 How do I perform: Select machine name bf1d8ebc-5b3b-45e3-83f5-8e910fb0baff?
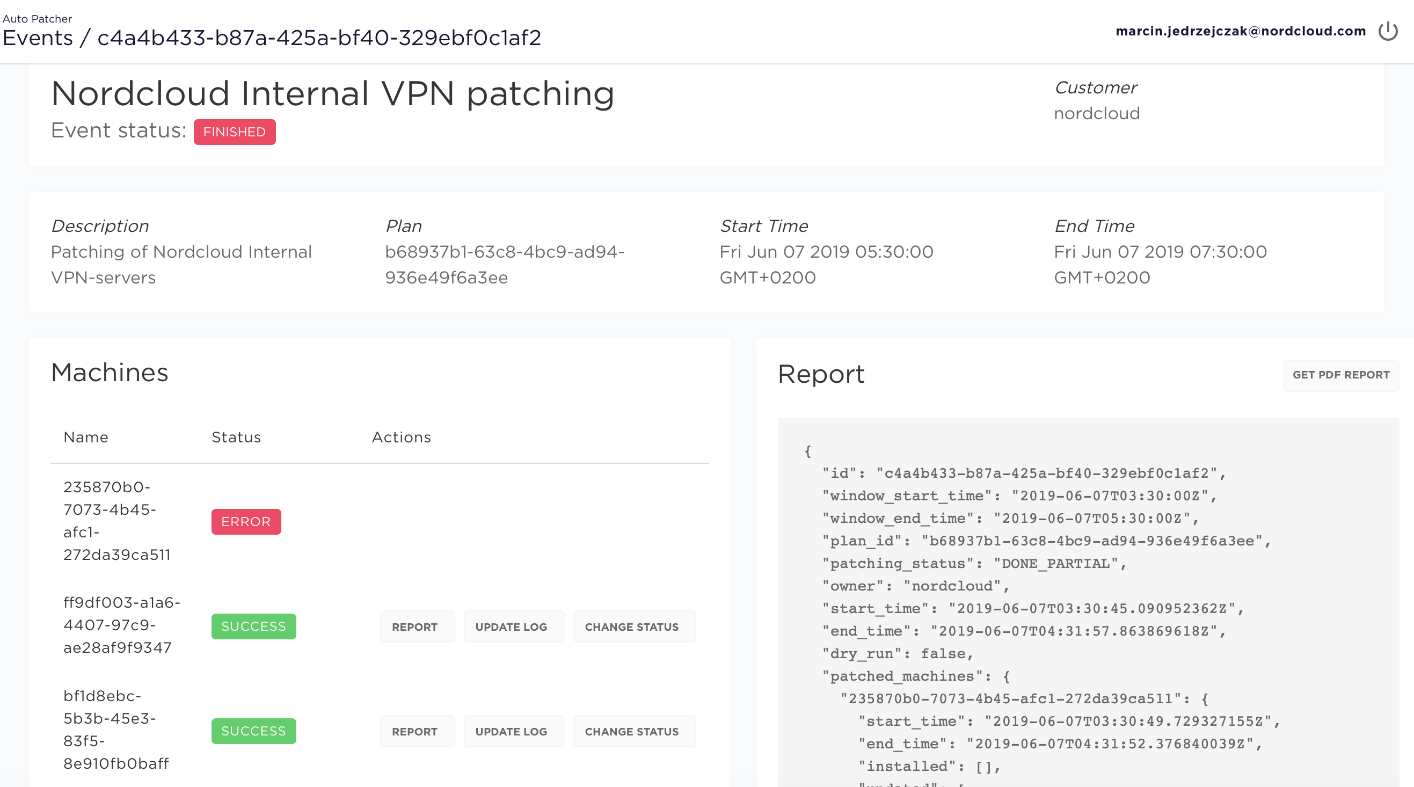[x=116, y=730]
